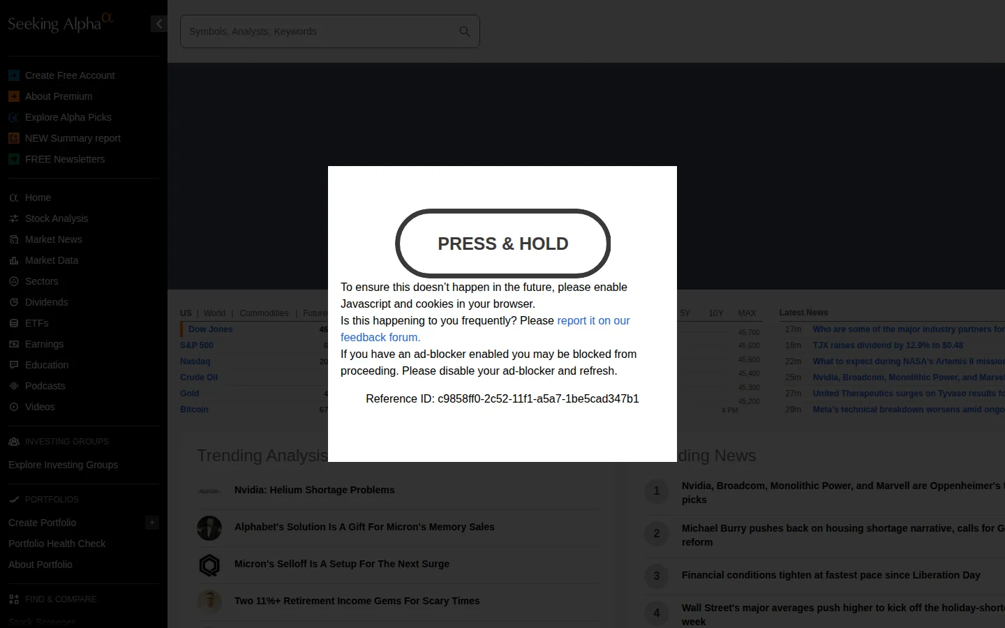The height and width of the screenshot is (628, 1005).
Task: Select Create Free Account in sidebar
Action: point(70,75)
